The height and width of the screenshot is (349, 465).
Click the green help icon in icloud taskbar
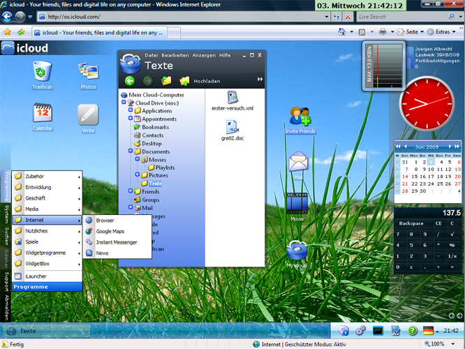[x=412, y=330]
